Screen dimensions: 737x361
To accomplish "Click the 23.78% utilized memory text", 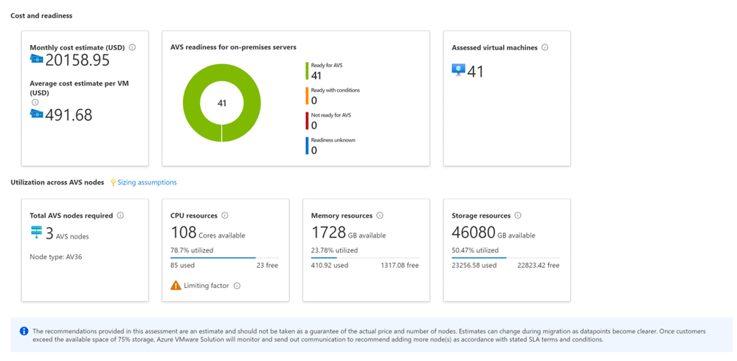I will (334, 250).
